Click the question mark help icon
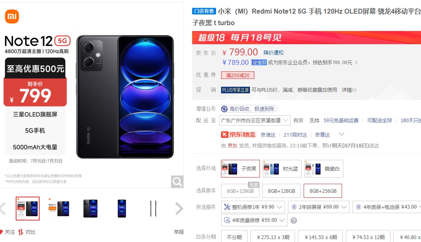The image size is (421, 242). click(294, 221)
